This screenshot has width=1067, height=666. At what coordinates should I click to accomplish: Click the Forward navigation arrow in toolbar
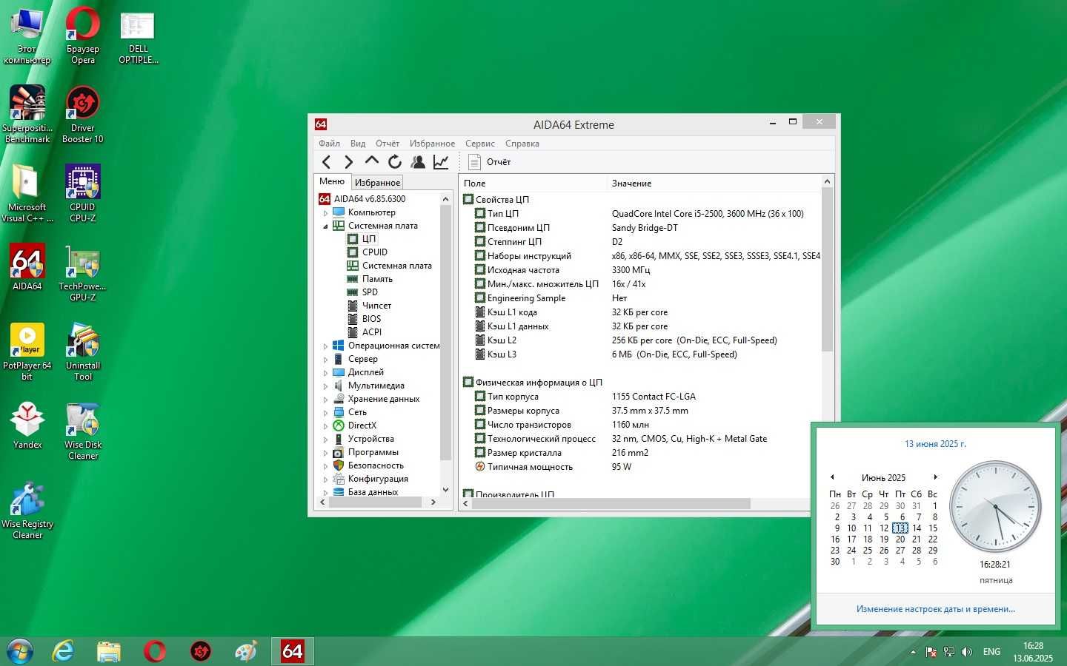pyautogui.click(x=349, y=162)
